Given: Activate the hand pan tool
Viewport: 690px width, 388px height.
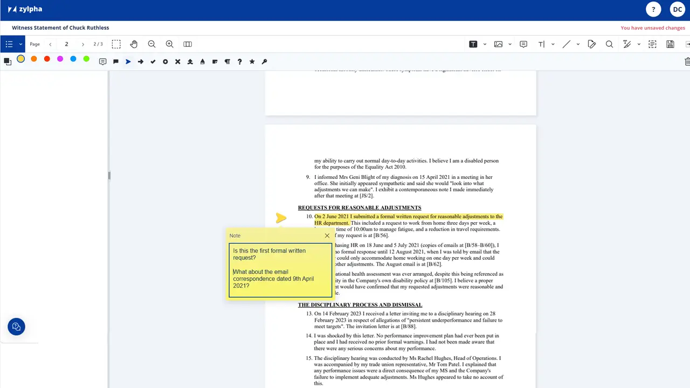Looking at the screenshot, I should tap(134, 44).
